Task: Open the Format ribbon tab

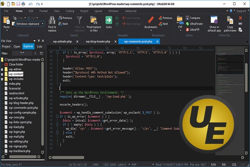Action: pyautogui.click(x=43, y=11)
